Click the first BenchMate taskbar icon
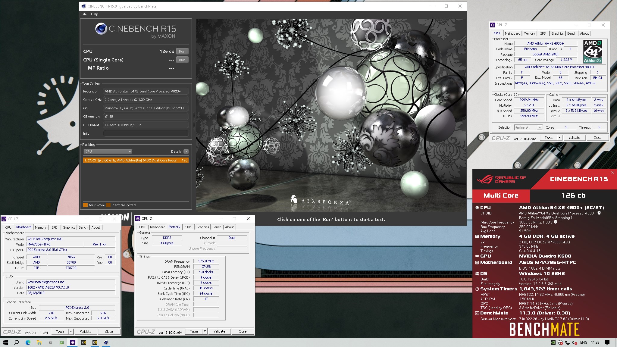The height and width of the screenshot is (347, 617). 84,342
